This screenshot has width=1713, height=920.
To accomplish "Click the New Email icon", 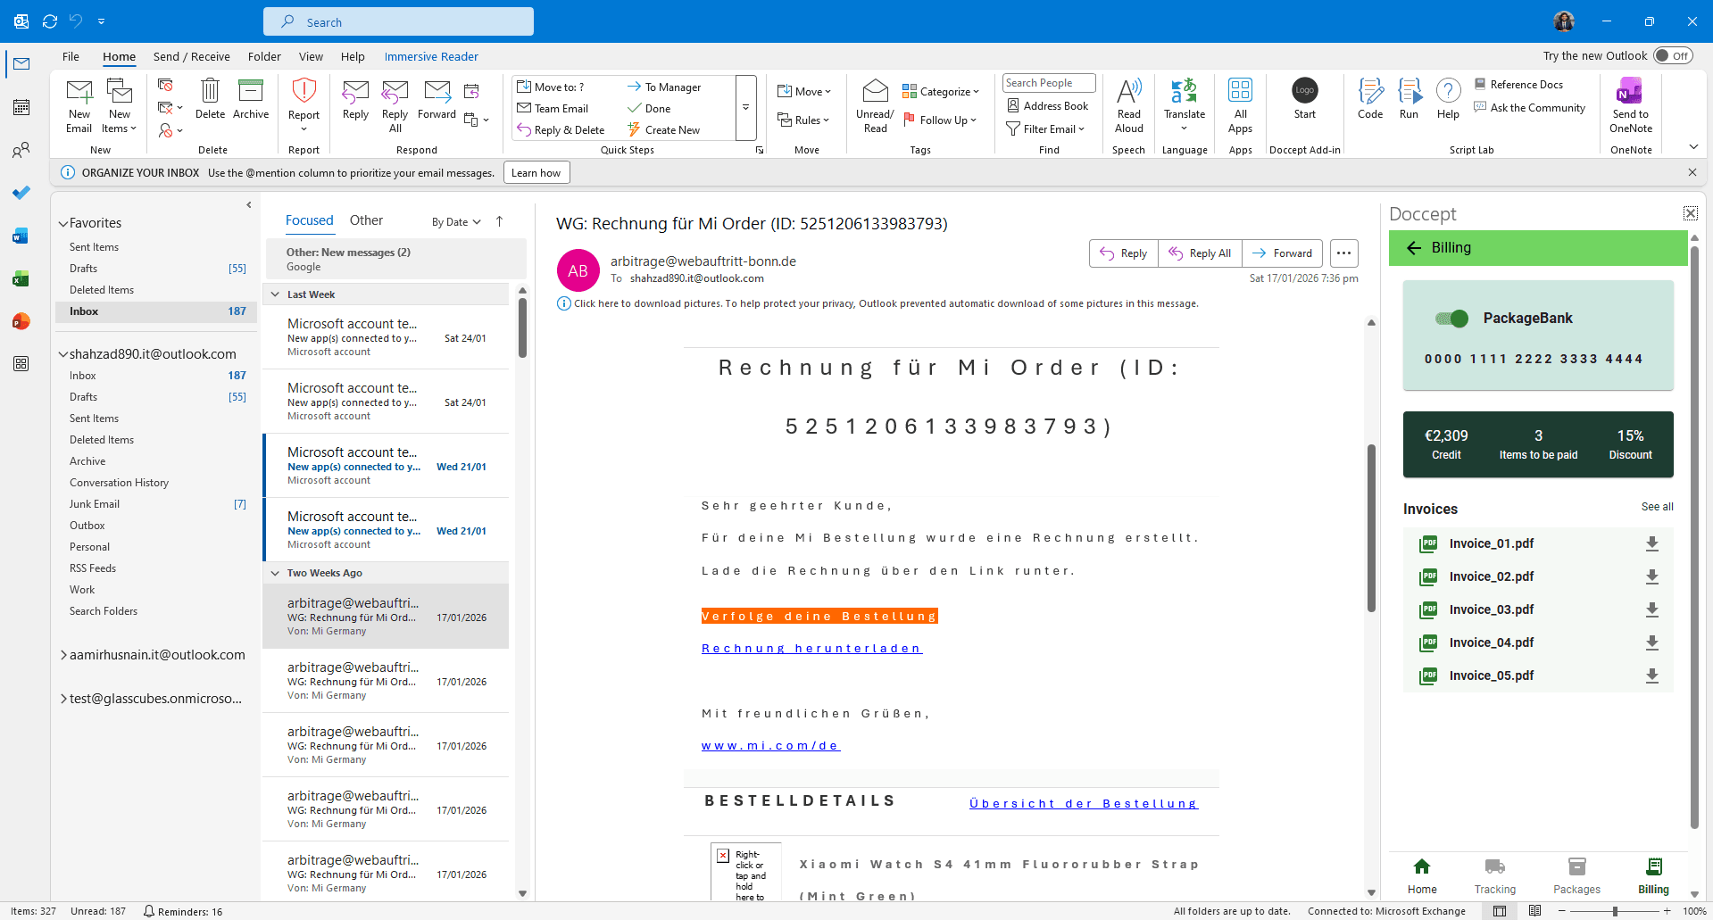I will point(79,105).
